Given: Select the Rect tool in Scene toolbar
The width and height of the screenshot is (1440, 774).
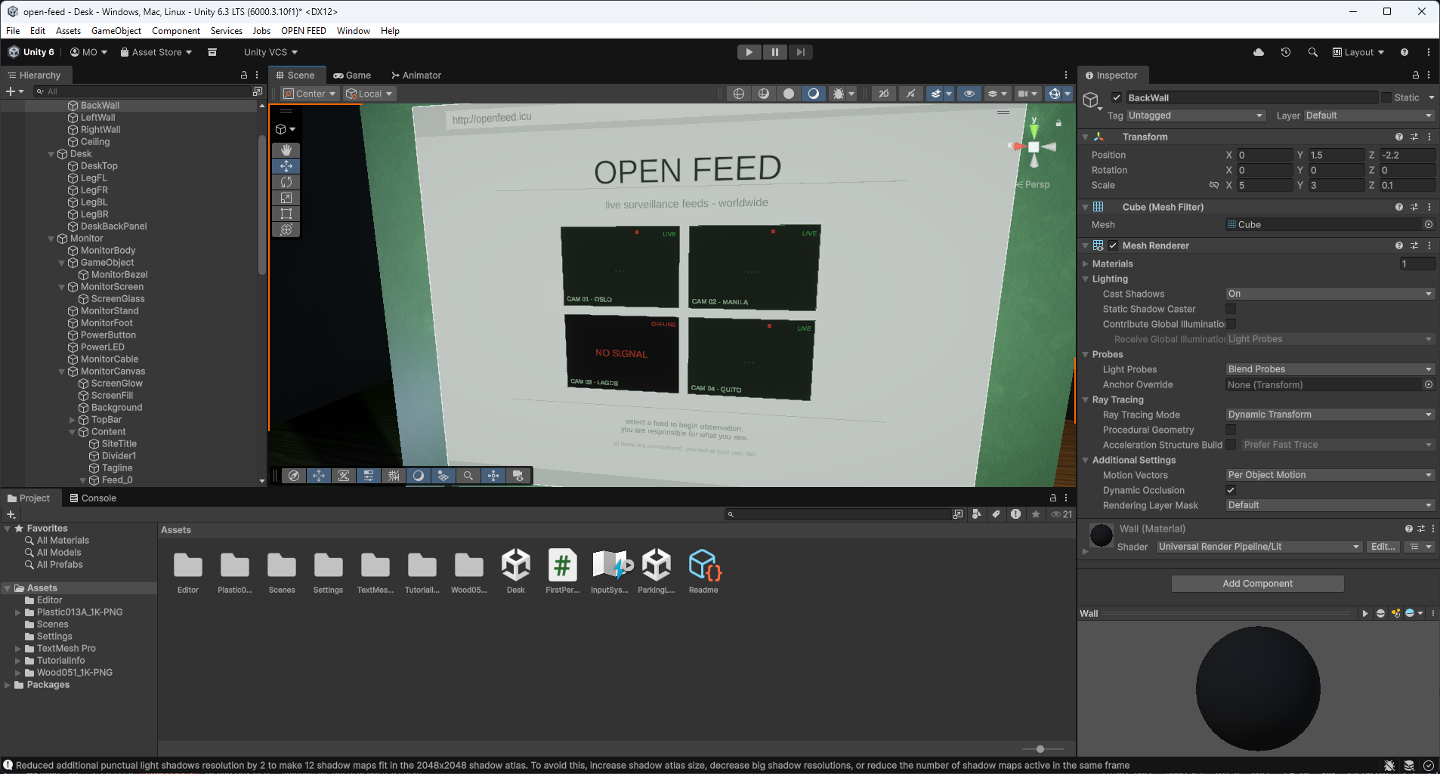Looking at the screenshot, I should [286, 214].
